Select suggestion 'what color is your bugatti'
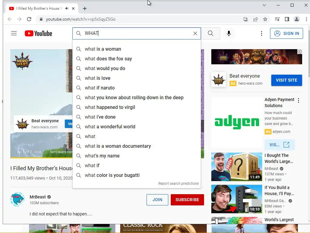The image size is (310, 233). tap(137, 175)
